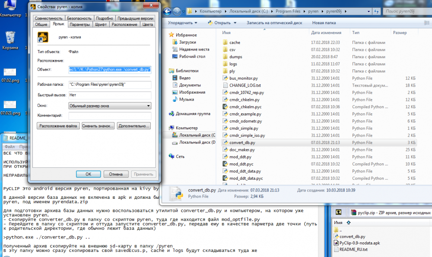The width and height of the screenshot is (432, 257).
Task: Click the Explorer back navigation arrow
Action: 167,11
